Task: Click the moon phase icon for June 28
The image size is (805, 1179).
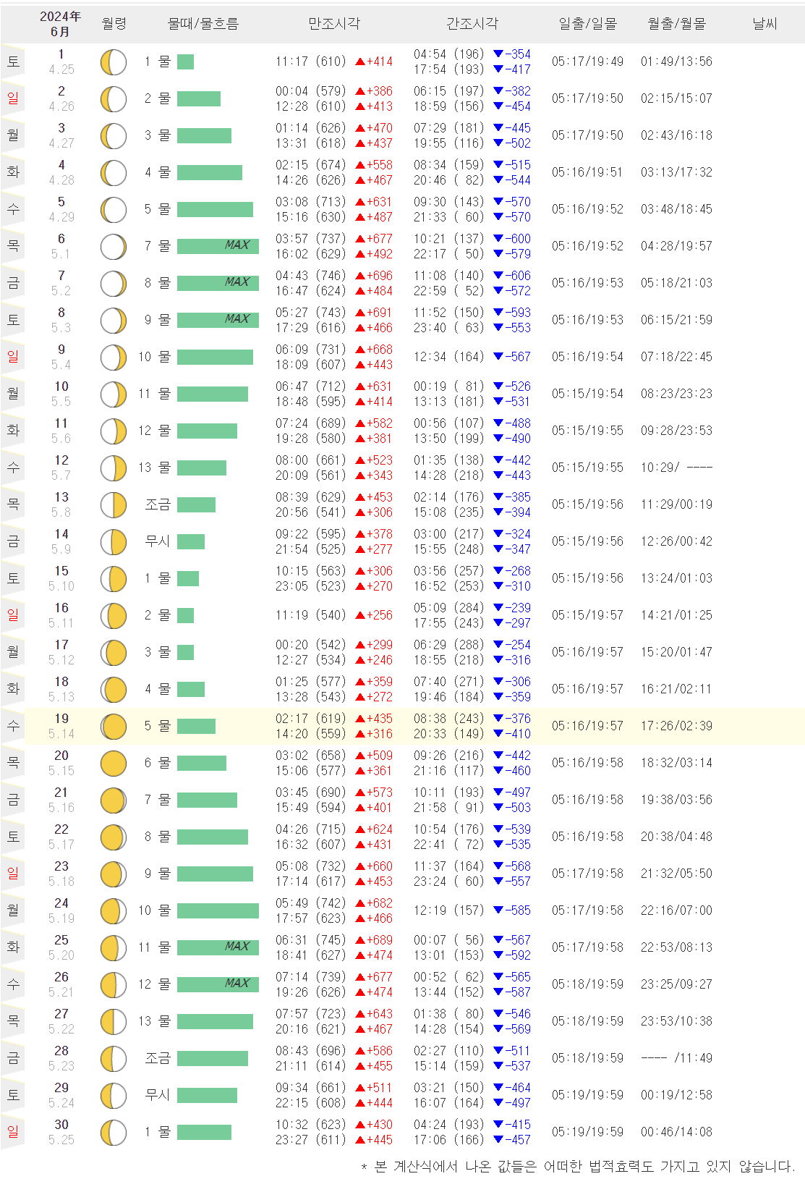Action: 114,1059
